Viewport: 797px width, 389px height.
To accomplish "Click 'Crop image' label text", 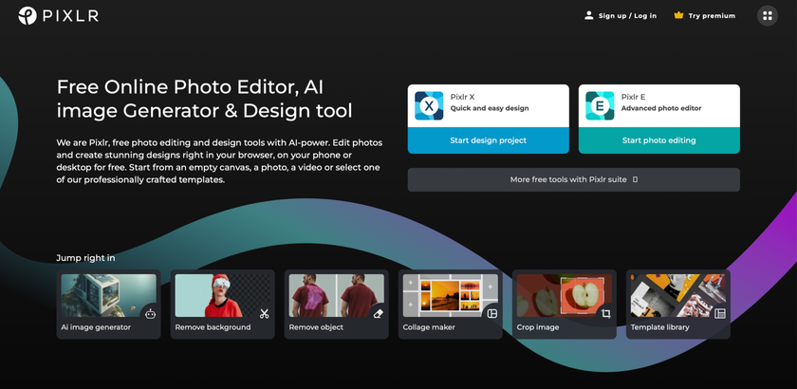I will (x=538, y=327).
